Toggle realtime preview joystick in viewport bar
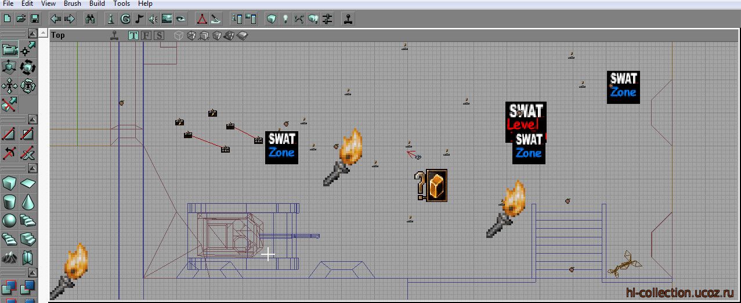This screenshot has width=741, height=303. (115, 35)
